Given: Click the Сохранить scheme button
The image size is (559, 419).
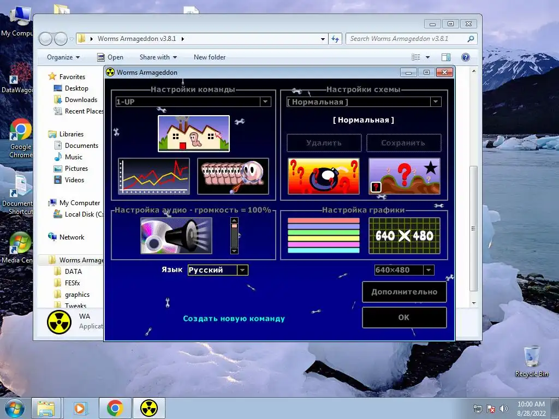Looking at the screenshot, I should (x=403, y=143).
